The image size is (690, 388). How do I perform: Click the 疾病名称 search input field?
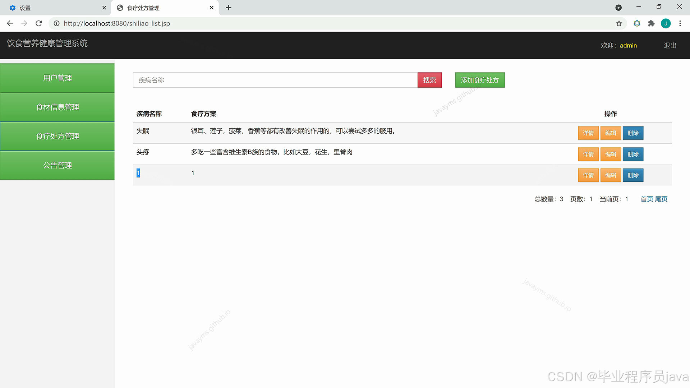(275, 80)
